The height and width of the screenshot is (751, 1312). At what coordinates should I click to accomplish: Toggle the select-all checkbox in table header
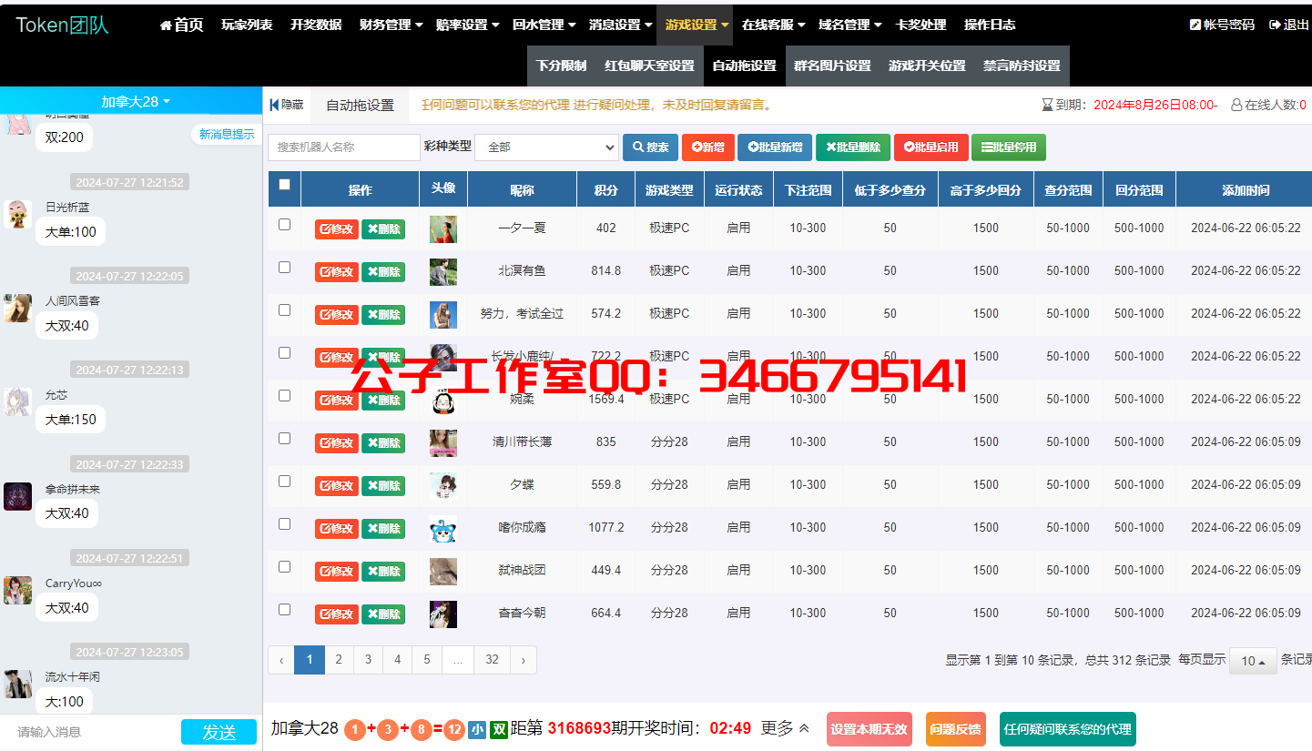284,184
